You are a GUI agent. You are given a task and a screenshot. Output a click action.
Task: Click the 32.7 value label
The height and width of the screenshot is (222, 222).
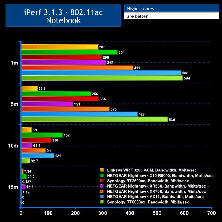34,161
